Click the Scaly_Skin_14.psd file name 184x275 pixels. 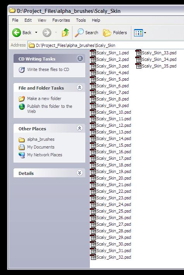click(114, 138)
